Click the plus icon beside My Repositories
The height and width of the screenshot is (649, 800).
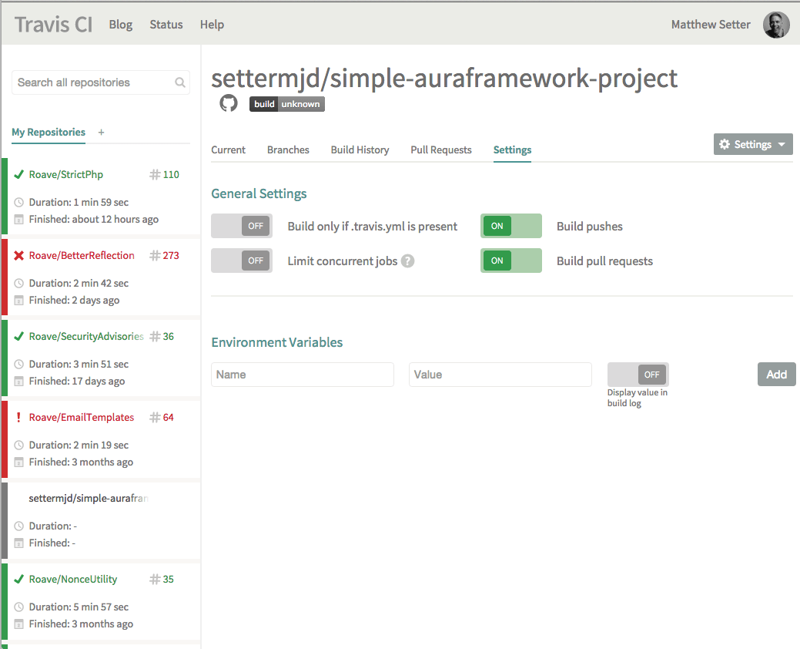click(101, 133)
